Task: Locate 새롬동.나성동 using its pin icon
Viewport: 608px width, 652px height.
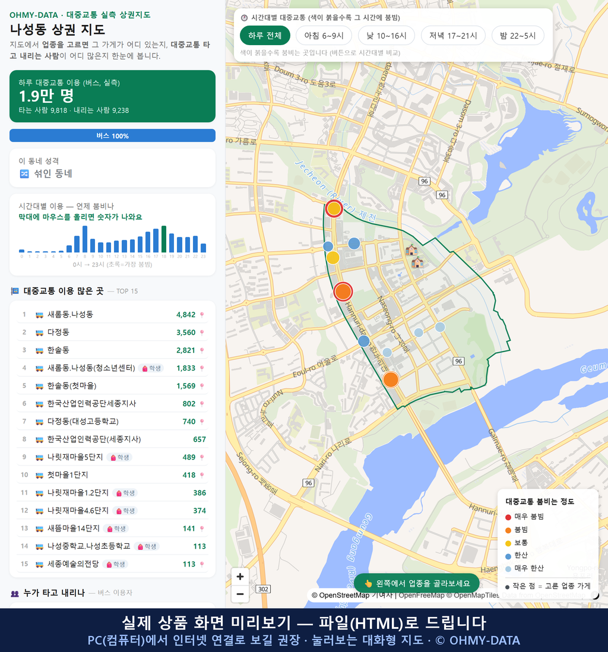Action: click(202, 315)
